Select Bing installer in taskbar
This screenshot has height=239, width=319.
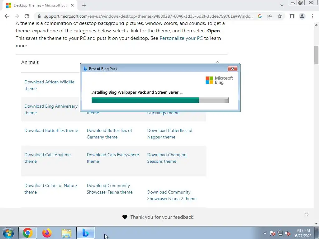[x=86, y=233]
